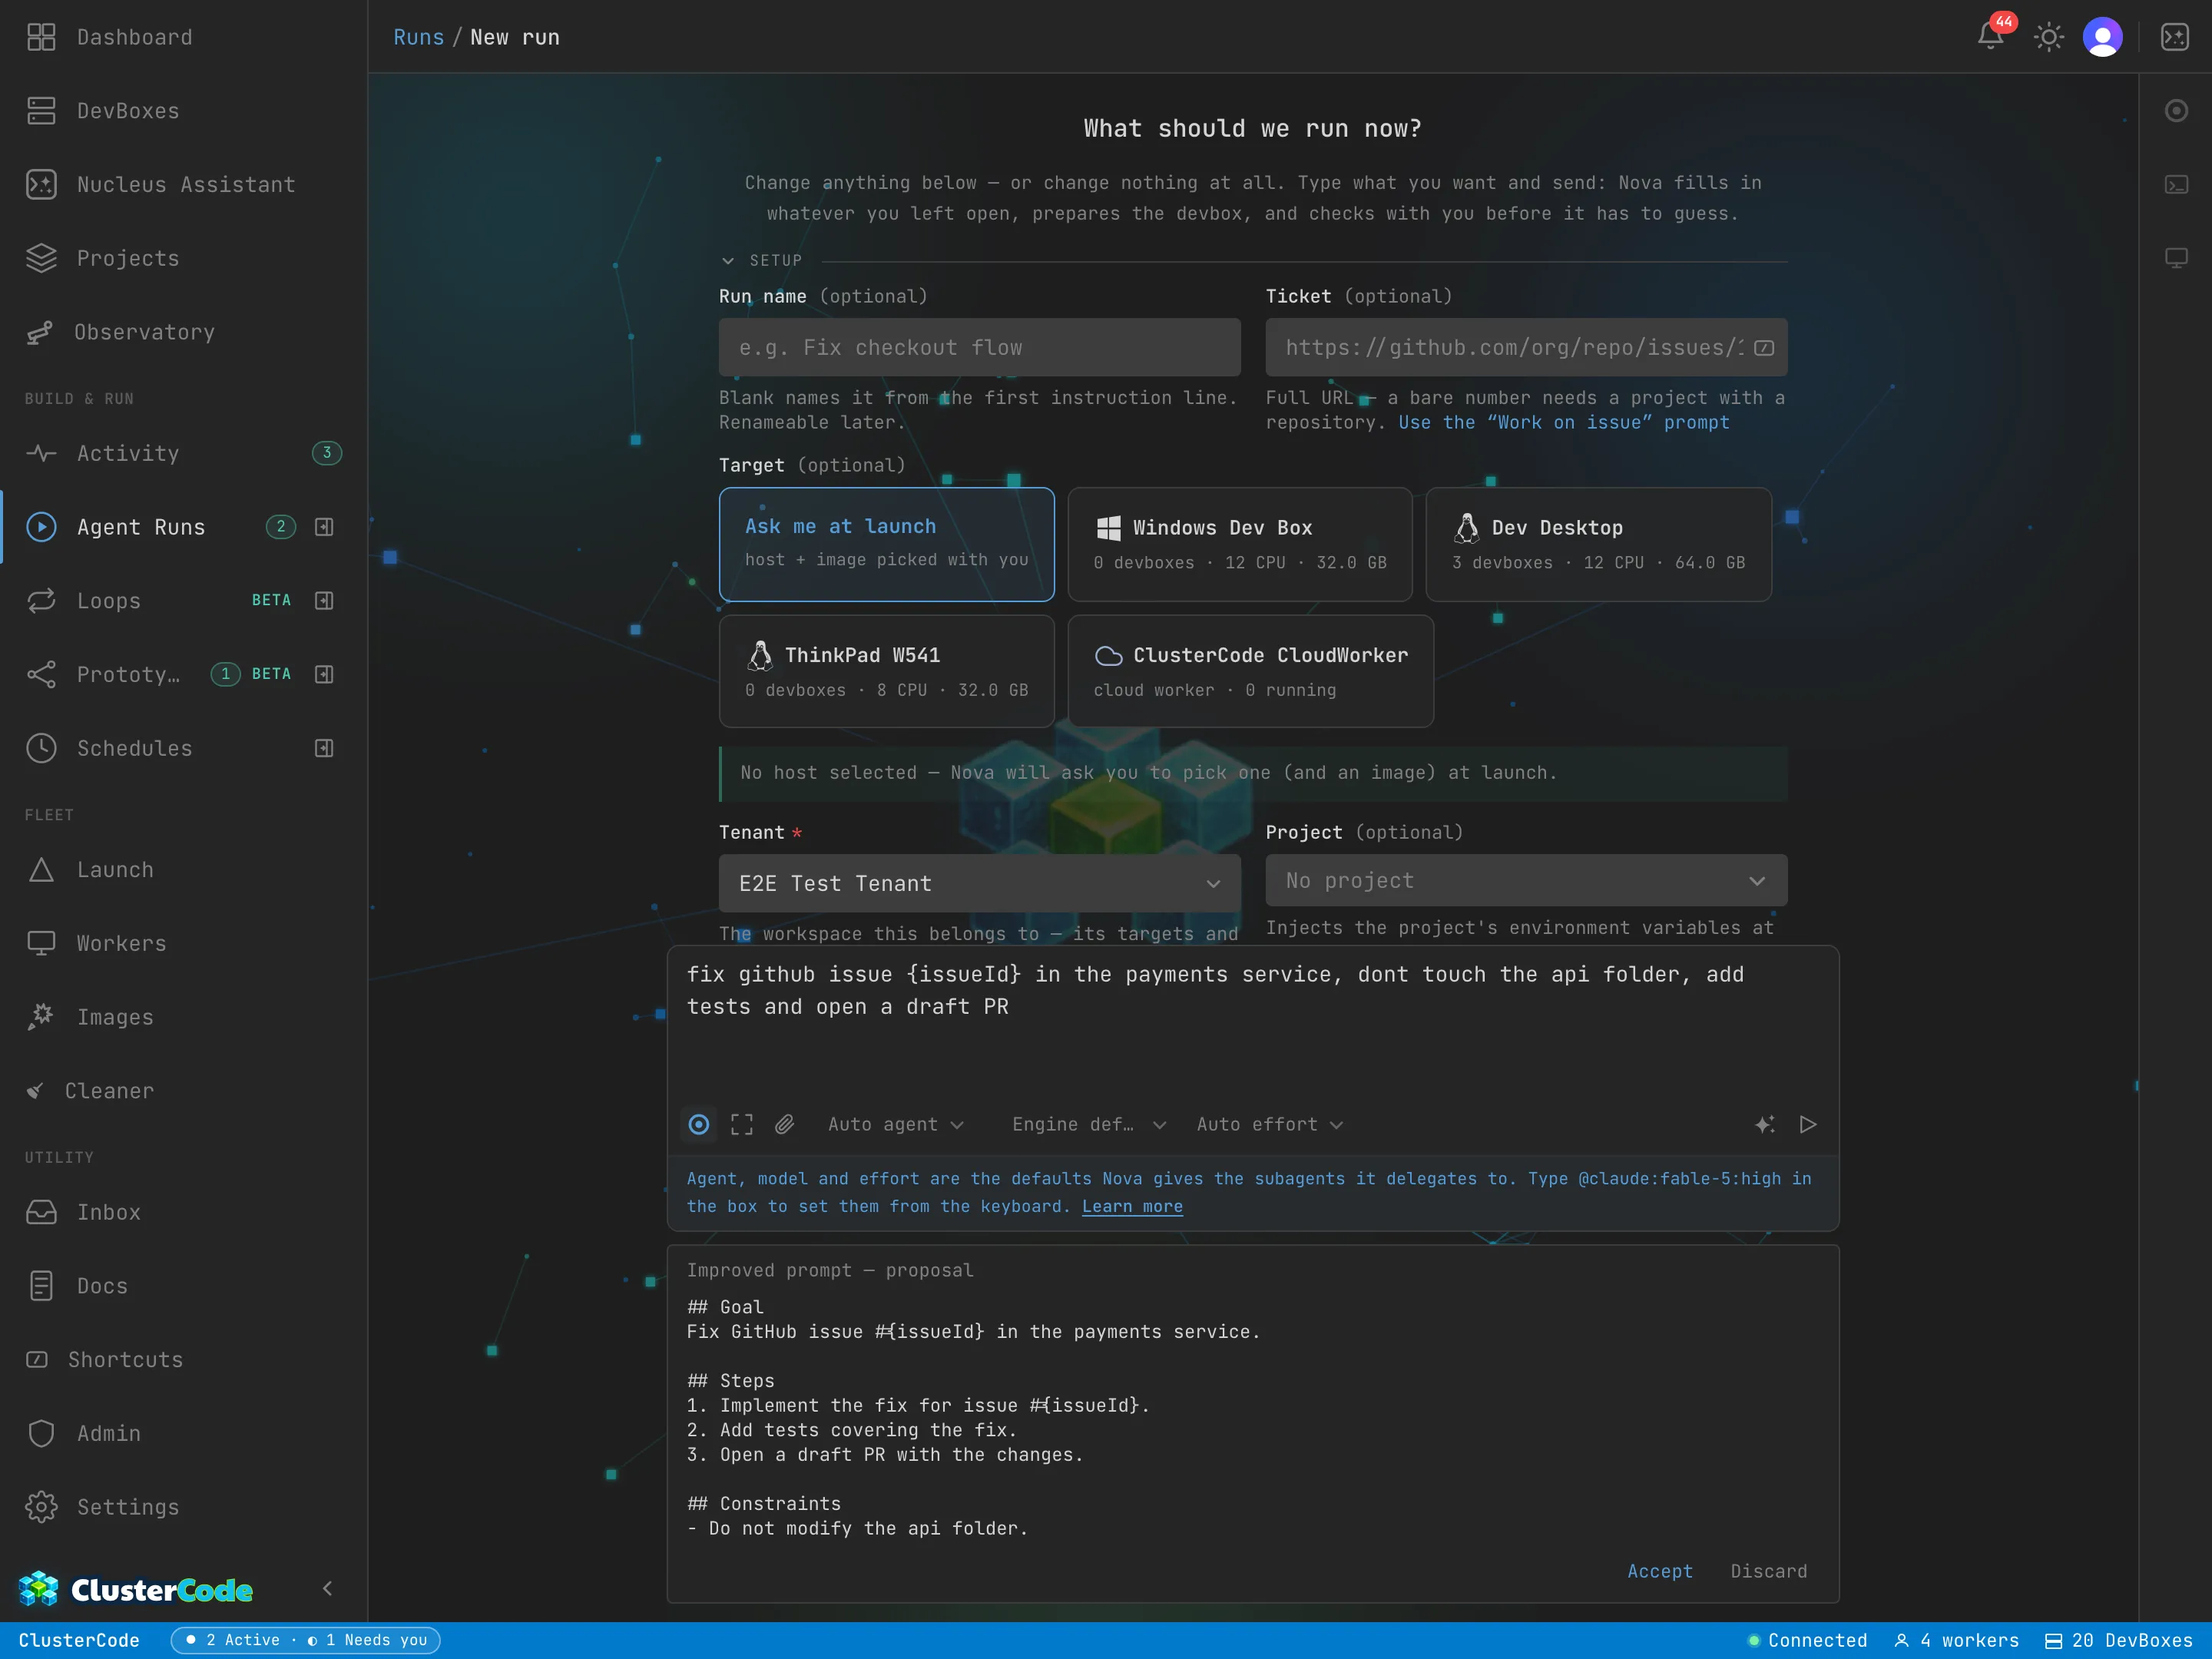
Task: Click into the prompt instruction text box
Action: point(1252,1021)
